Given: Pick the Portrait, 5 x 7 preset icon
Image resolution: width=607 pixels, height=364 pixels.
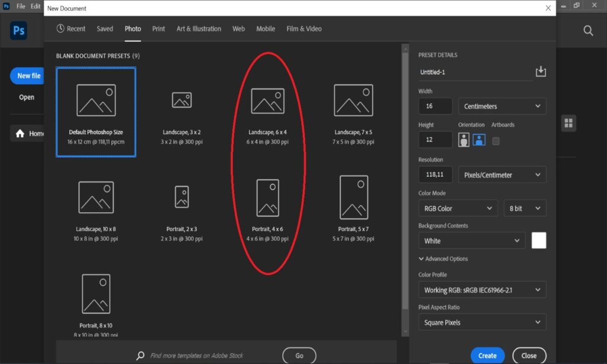Looking at the screenshot, I should tap(353, 197).
